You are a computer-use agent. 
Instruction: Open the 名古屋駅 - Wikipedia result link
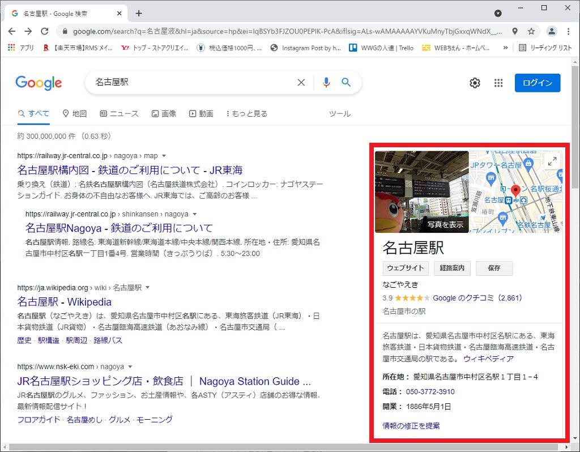pos(65,302)
